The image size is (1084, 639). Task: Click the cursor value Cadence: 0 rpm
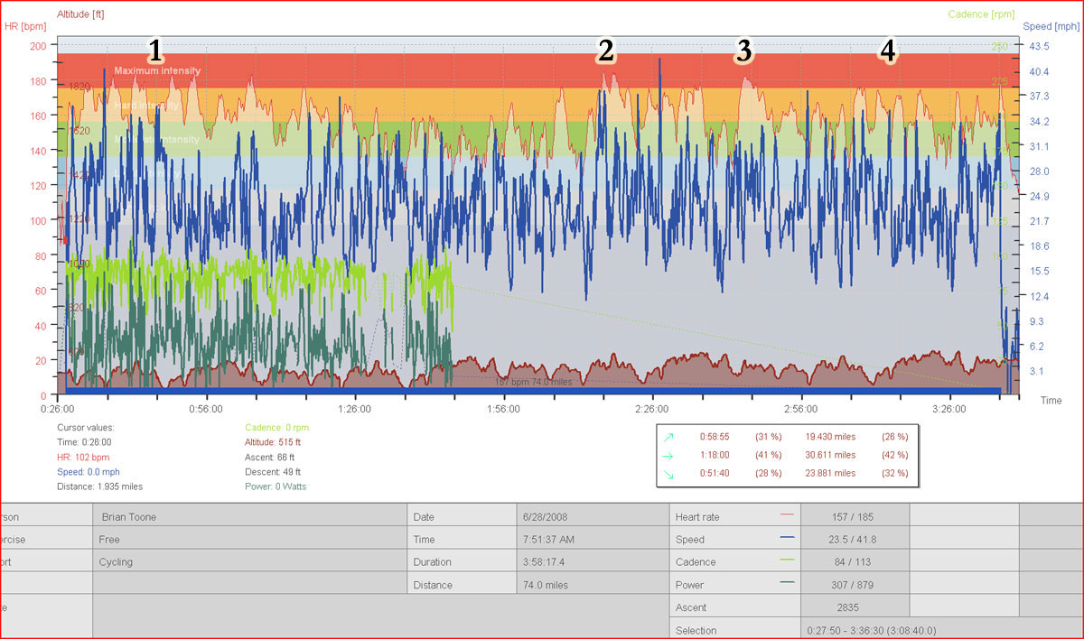click(x=277, y=427)
